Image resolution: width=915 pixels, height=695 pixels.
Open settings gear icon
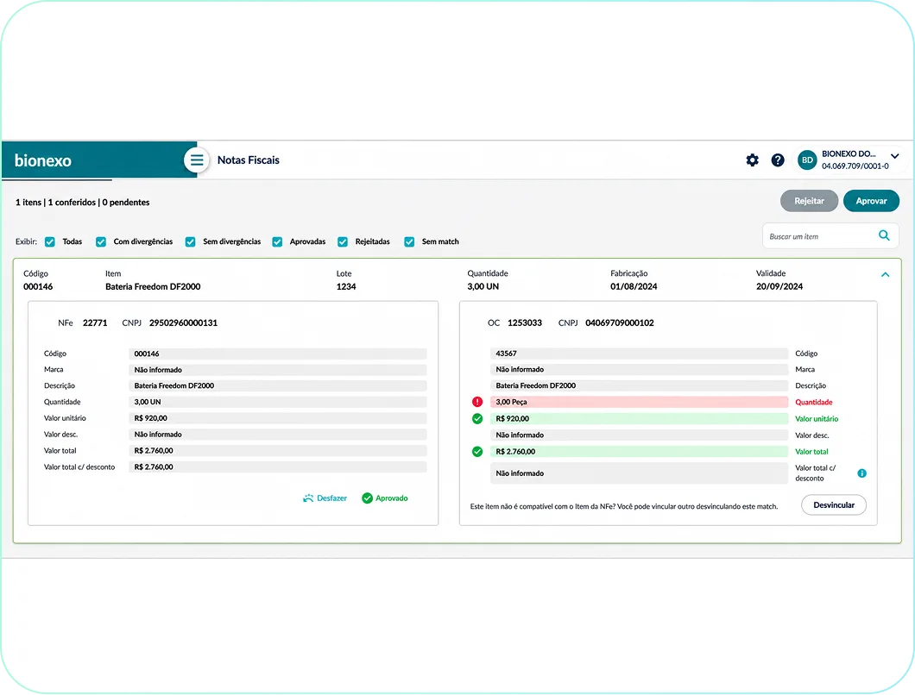coord(752,160)
